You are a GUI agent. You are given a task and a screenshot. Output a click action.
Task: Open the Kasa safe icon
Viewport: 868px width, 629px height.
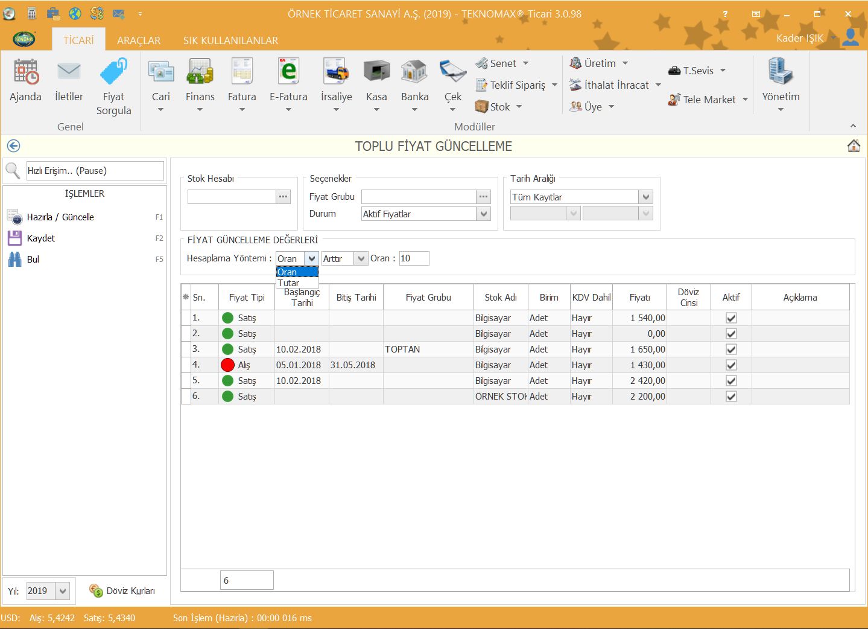pyautogui.click(x=376, y=72)
